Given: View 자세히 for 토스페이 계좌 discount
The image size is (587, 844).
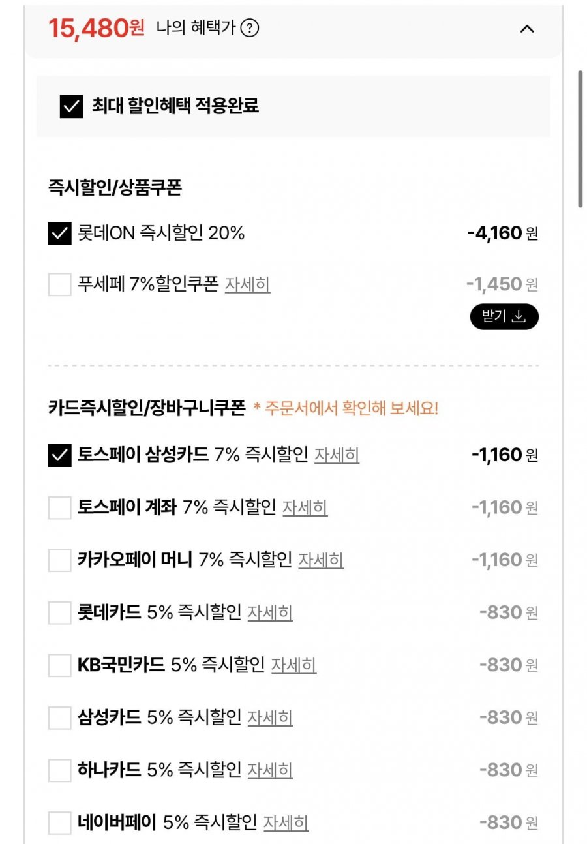Looking at the screenshot, I should pyautogui.click(x=305, y=507).
